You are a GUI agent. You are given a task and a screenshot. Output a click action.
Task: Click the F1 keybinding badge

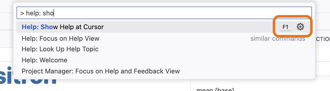[x=285, y=27]
